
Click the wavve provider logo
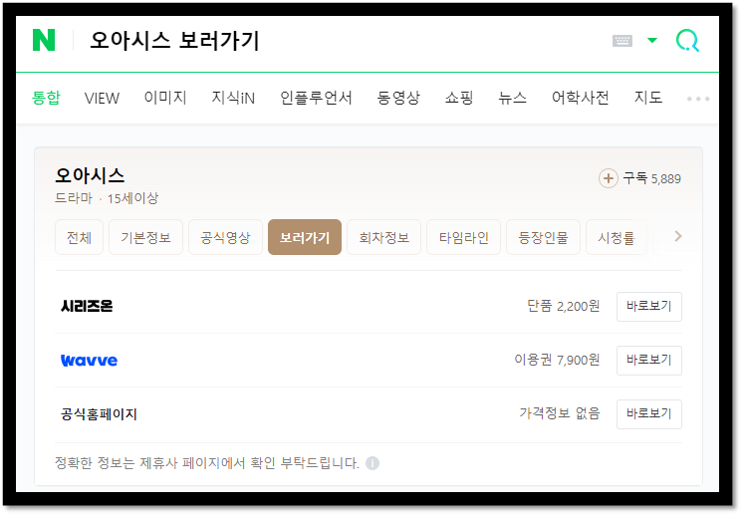coord(89,361)
